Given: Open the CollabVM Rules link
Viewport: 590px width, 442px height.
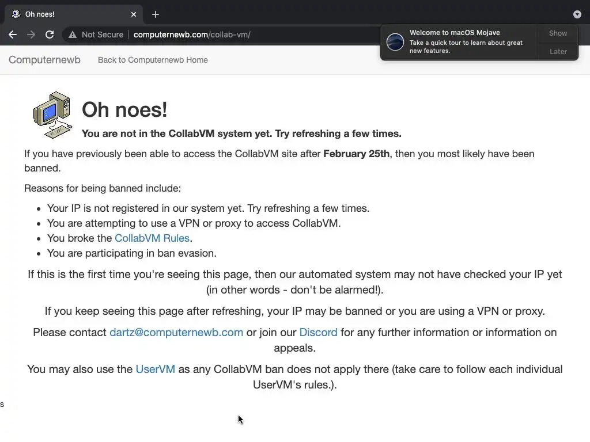Looking at the screenshot, I should [x=152, y=238].
